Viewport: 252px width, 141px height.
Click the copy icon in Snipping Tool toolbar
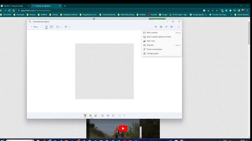tap(166, 27)
